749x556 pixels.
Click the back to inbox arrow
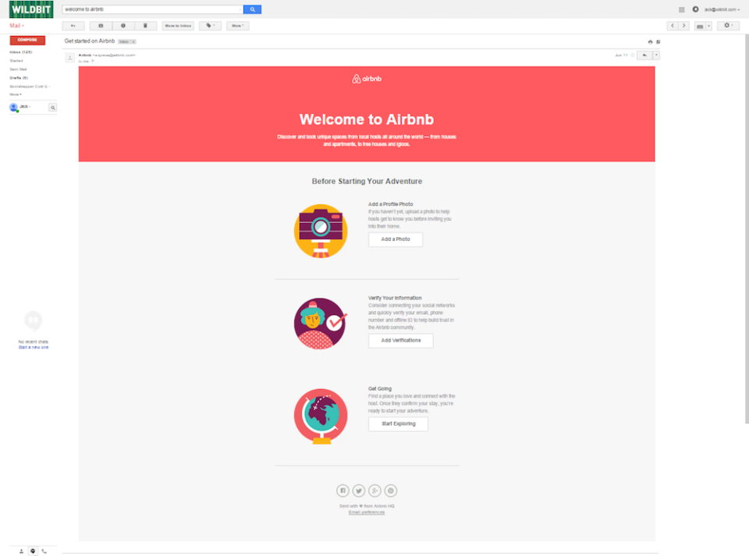coord(73,26)
